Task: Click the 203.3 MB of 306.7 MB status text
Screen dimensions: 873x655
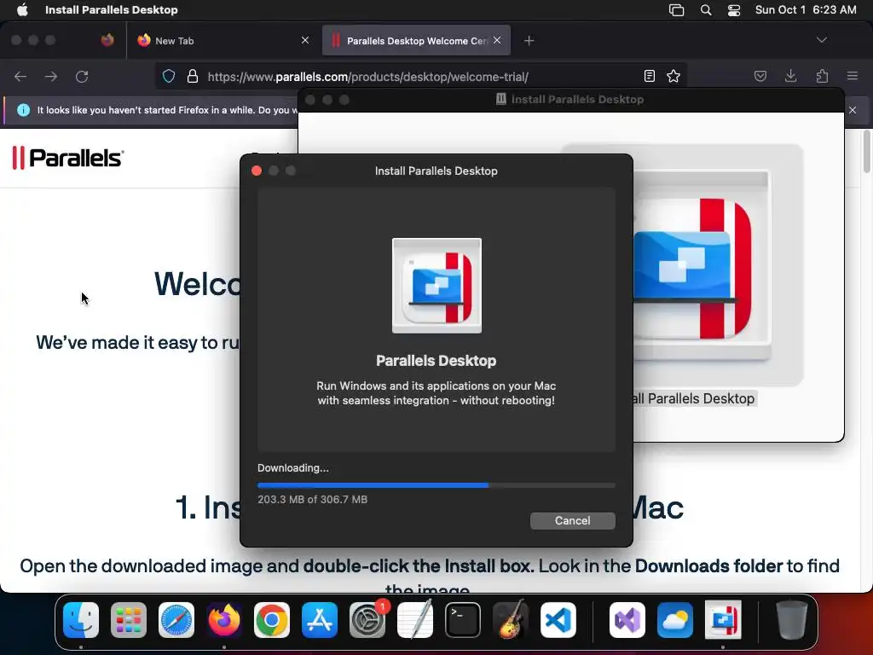Action: tap(312, 500)
